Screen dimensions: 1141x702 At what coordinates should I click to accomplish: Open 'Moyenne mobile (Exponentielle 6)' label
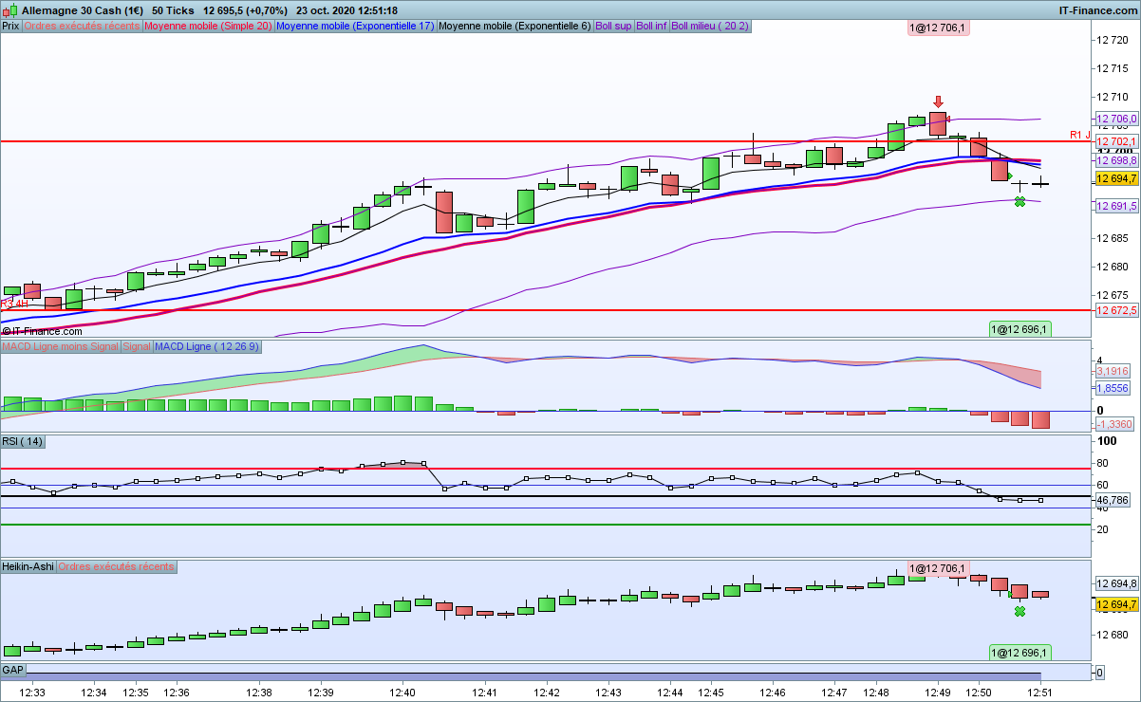point(514,27)
